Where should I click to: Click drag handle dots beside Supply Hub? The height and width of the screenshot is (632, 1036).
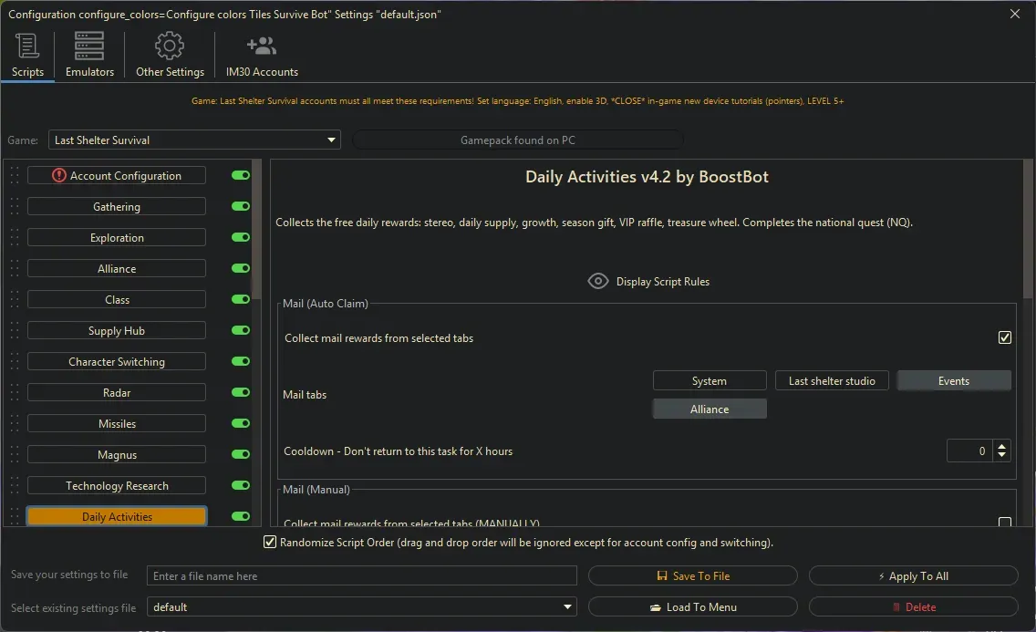click(x=15, y=331)
